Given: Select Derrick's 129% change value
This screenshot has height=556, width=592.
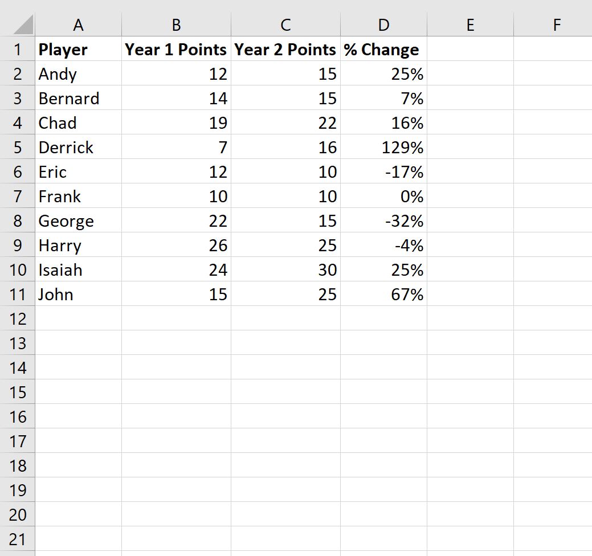Looking at the screenshot, I should pos(383,147).
